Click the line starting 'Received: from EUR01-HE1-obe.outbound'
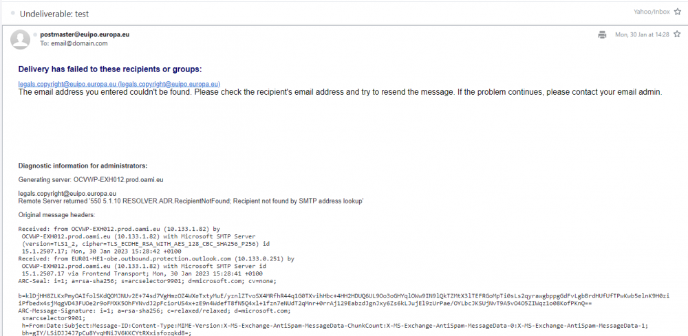 pos(156,258)
